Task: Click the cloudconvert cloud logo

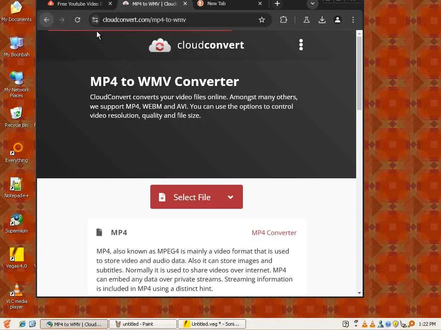Action: (x=160, y=45)
